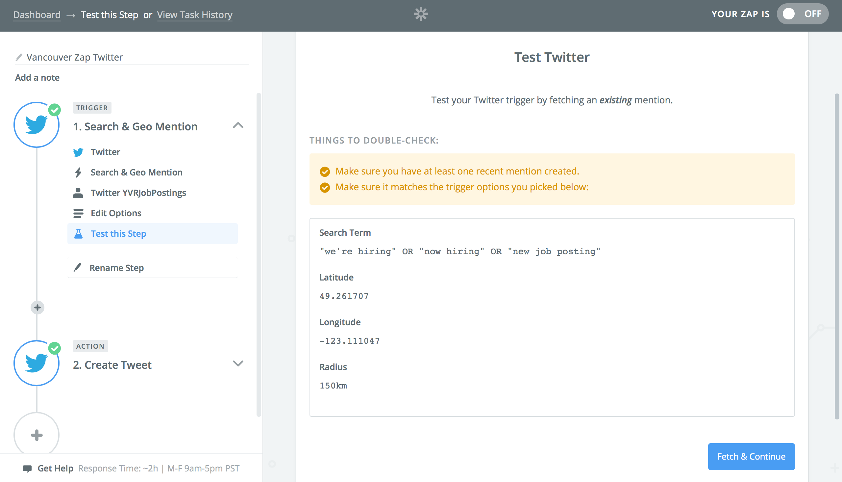Click the flask icon for Test this Step
This screenshot has width=842, height=482.
click(78, 234)
